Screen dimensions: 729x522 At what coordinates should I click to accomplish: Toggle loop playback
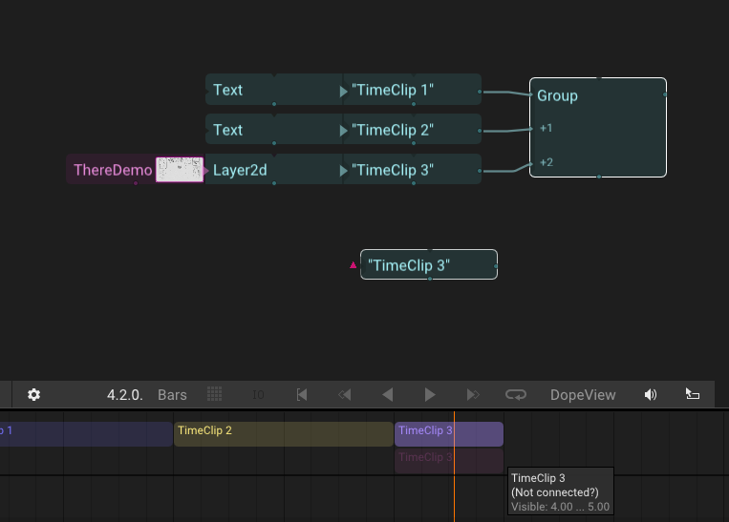tap(516, 394)
